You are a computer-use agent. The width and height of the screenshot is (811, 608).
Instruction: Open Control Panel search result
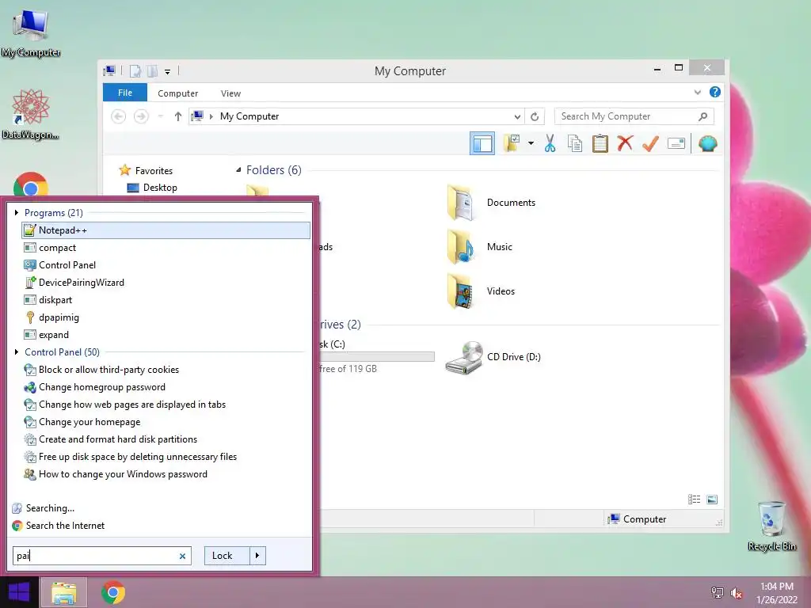tap(60, 265)
